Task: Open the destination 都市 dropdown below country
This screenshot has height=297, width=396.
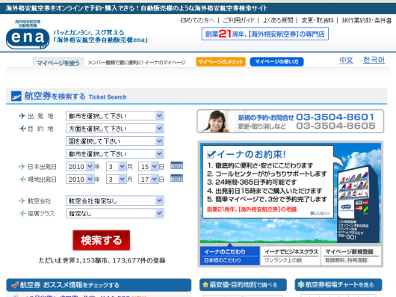Action: click(115, 153)
